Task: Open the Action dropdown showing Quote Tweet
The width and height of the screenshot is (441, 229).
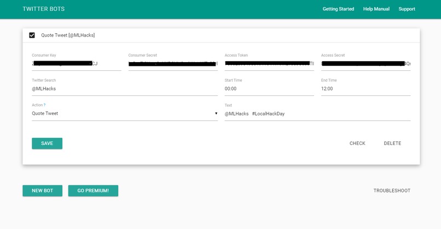Action: pos(125,113)
